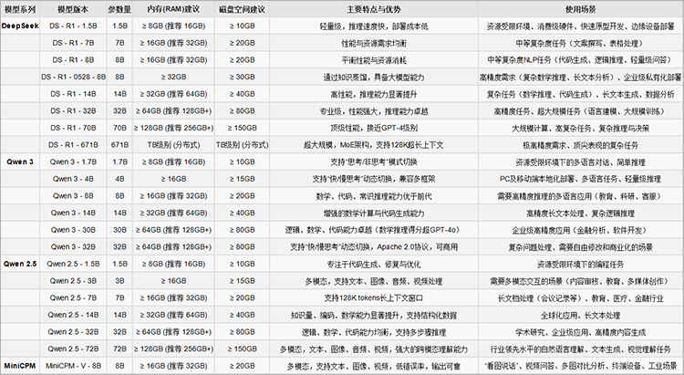The height and width of the screenshot is (375, 684).
Task: Click model version 'DS - R1 - 70B'
Action: [x=73, y=129]
